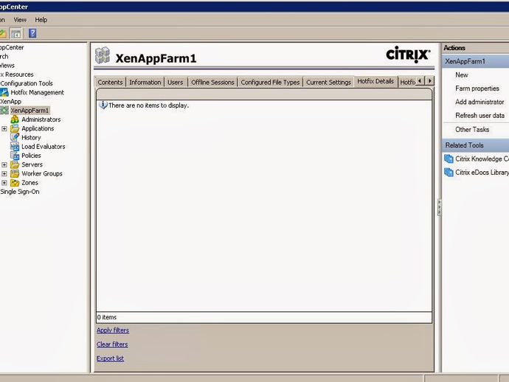Select the Policies tree item

(31, 156)
